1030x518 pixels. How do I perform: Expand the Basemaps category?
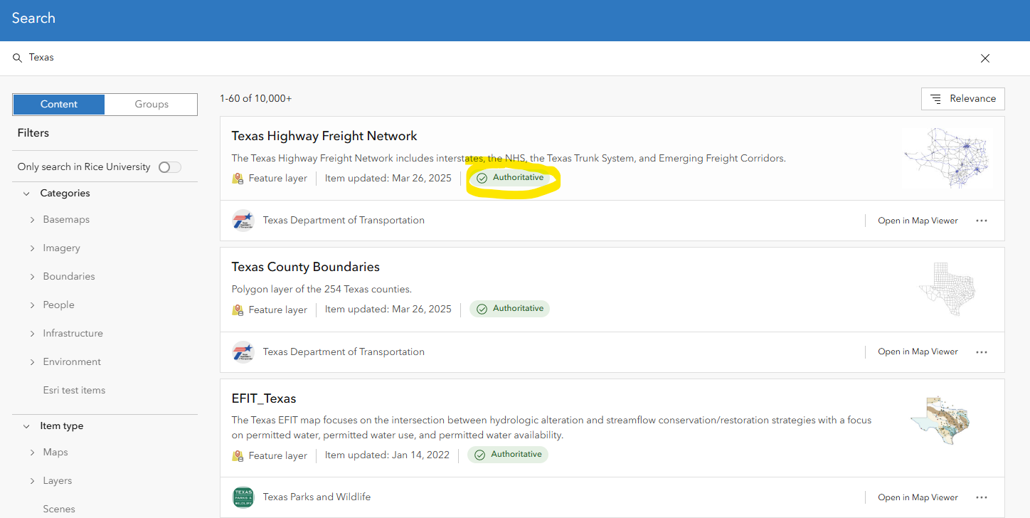(x=32, y=220)
